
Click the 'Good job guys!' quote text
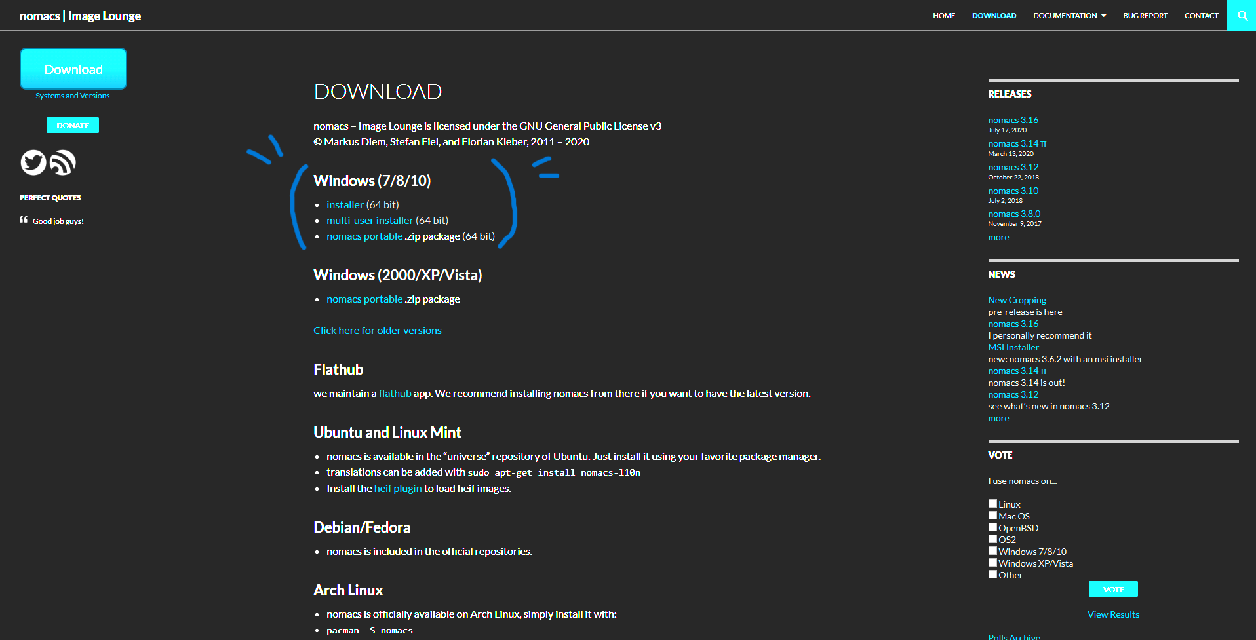58,221
